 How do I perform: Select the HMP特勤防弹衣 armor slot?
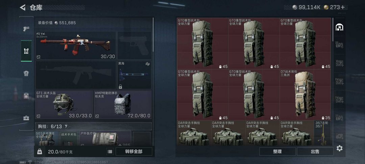(x=122, y=105)
